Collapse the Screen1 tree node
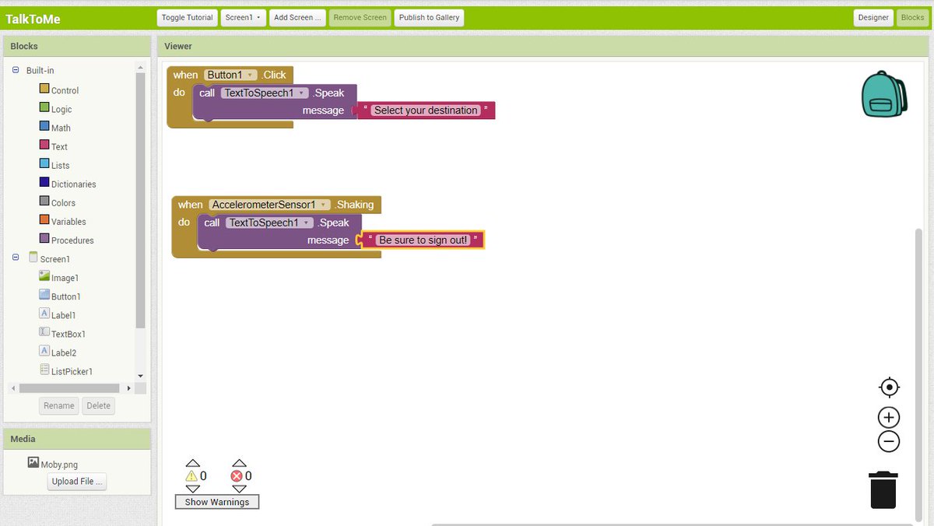This screenshot has height=526, width=934. pyautogui.click(x=16, y=258)
